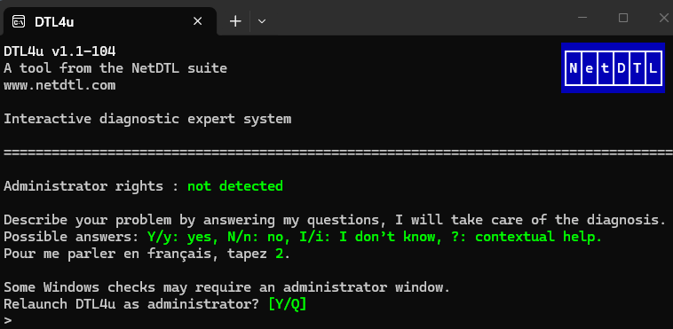Expand the new tab profile dropdown

click(262, 21)
